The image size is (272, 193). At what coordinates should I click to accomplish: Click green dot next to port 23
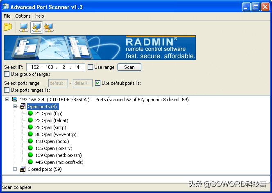click(x=30, y=120)
